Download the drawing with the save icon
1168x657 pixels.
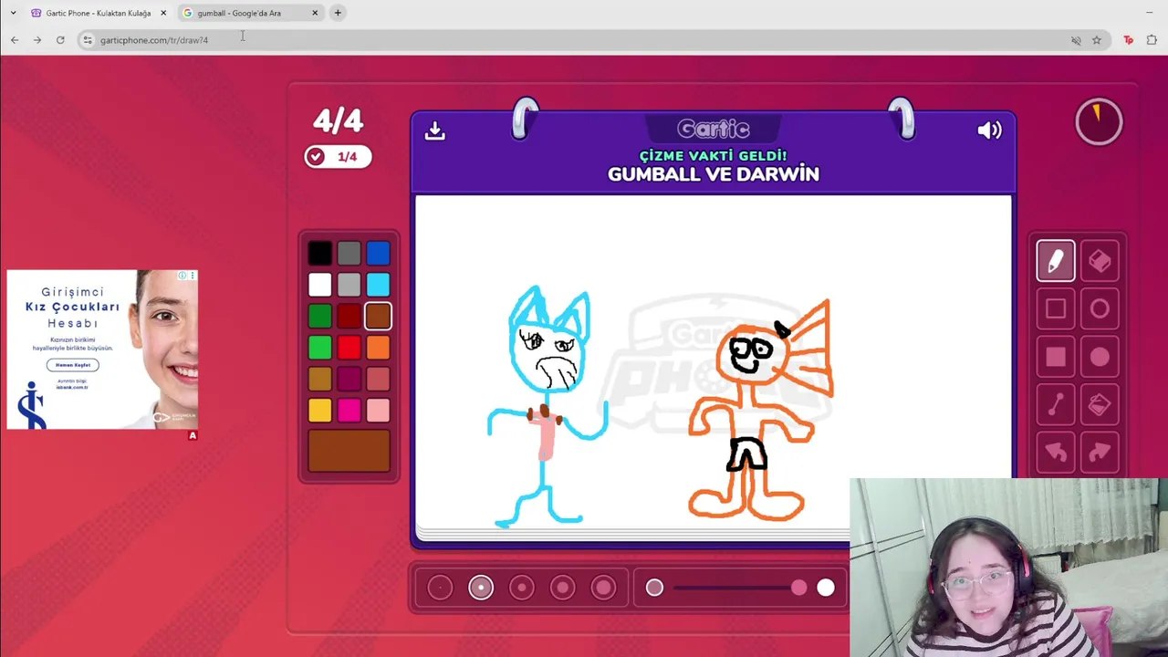coord(435,130)
